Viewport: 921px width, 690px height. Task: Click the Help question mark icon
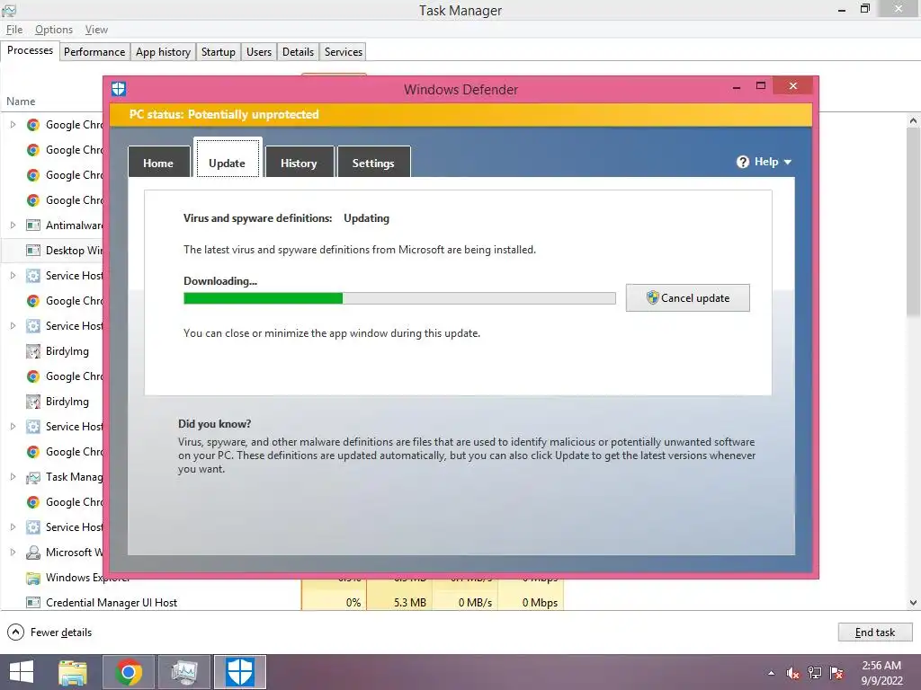pyautogui.click(x=742, y=162)
